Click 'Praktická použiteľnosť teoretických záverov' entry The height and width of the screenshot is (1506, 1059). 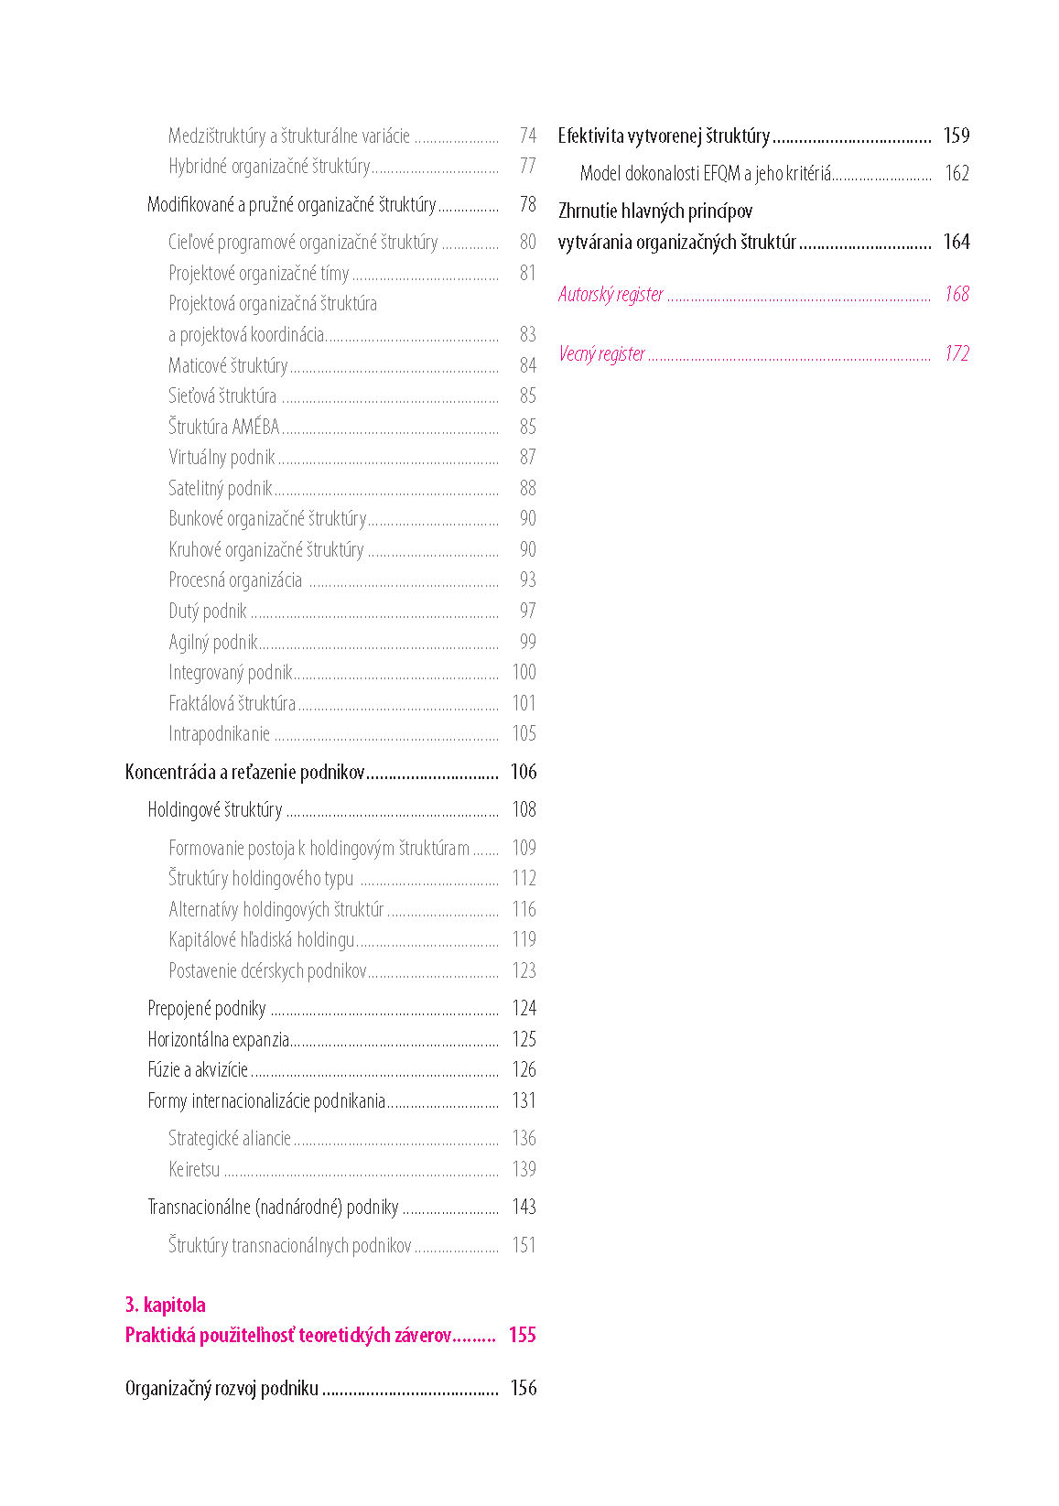click(x=288, y=1336)
